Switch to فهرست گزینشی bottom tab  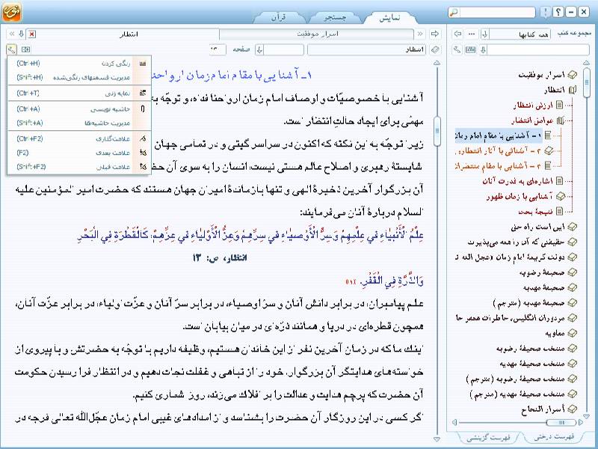[x=489, y=437]
